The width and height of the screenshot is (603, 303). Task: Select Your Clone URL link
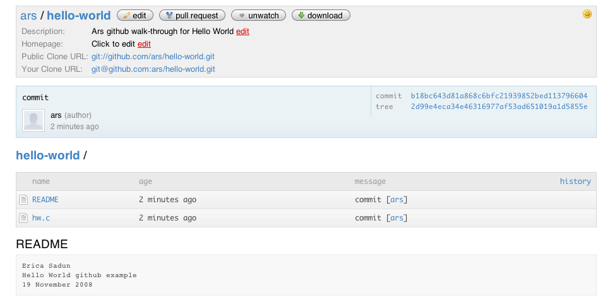(153, 69)
